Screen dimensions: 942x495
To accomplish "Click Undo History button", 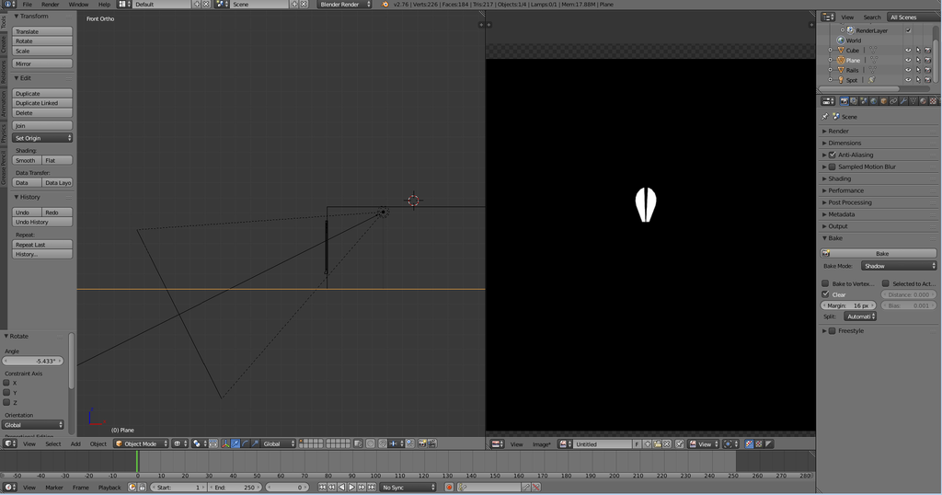I will point(42,223).
